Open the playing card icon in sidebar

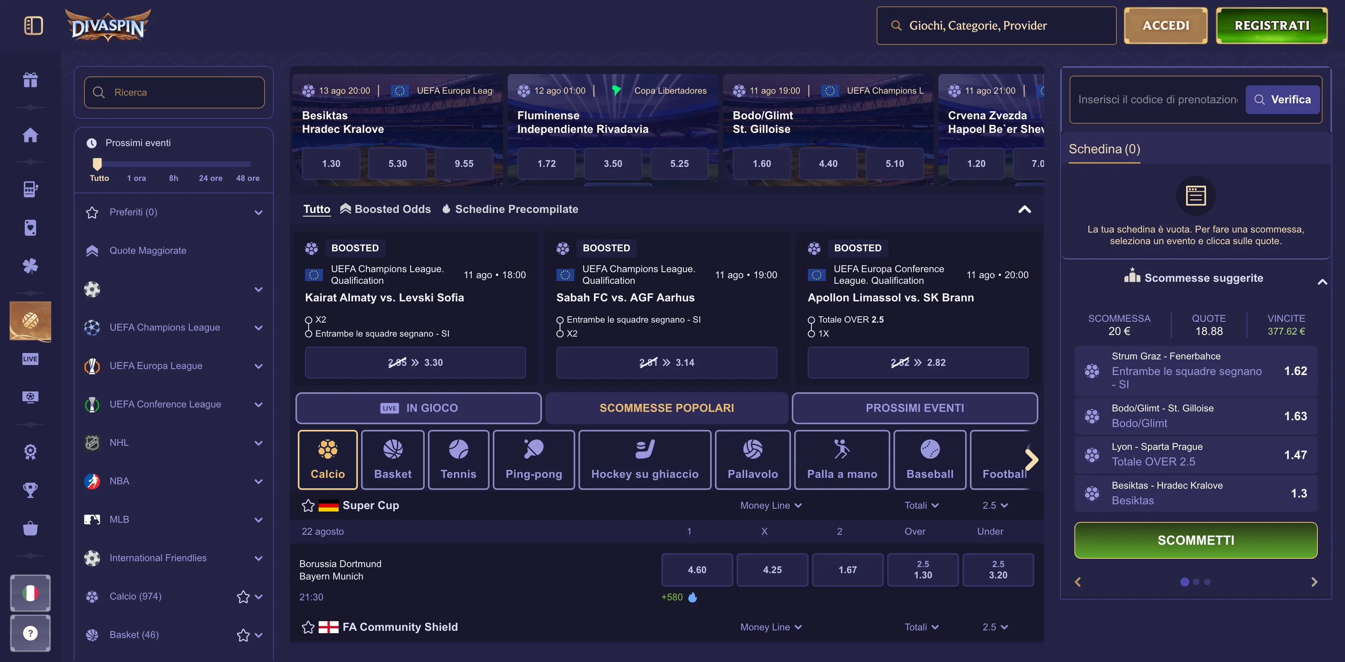pos(30,228)
